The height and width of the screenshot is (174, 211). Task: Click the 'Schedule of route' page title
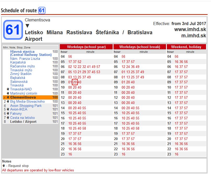tap(19, 10)
